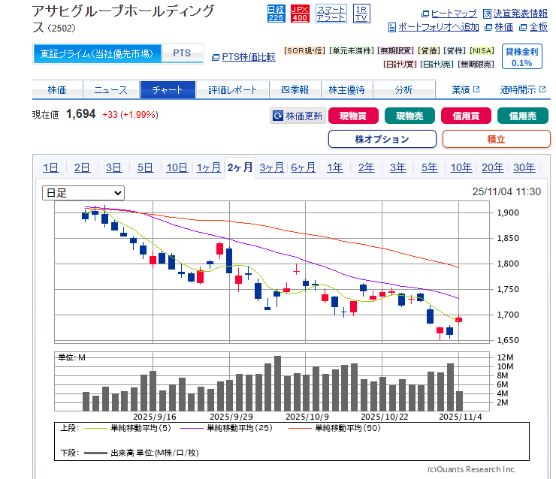This screenshot has width=556, height=479.
Task: Click the 株オプション button
Action: click(382, 139)
